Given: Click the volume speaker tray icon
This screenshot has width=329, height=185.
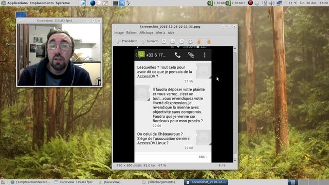Looking at the screenshot, I should tap(272, 3).
